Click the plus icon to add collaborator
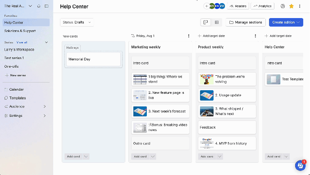The height and width of the screenshot is (175, 310). (206, 6)
